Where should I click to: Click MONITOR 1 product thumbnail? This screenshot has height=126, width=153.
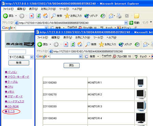pyautogui.click(x=140, y=83)
